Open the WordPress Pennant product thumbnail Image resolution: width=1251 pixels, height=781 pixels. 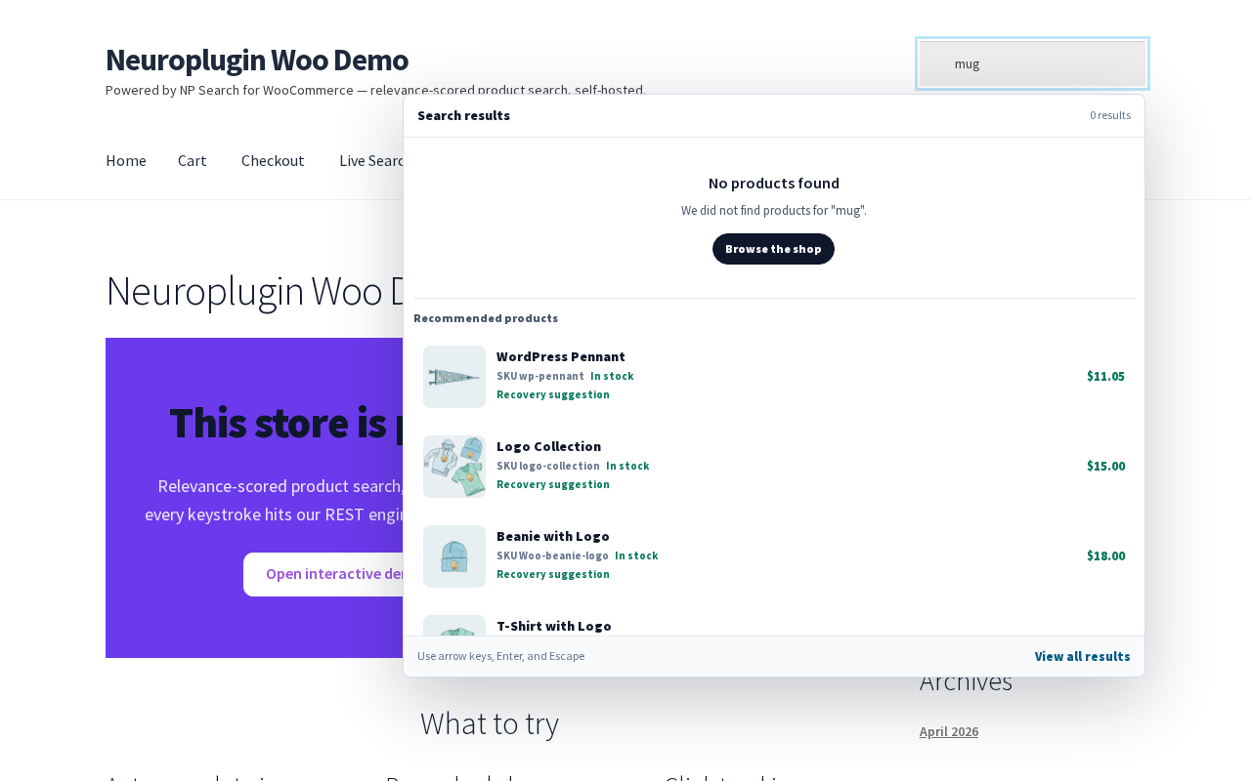pos(454,377)
